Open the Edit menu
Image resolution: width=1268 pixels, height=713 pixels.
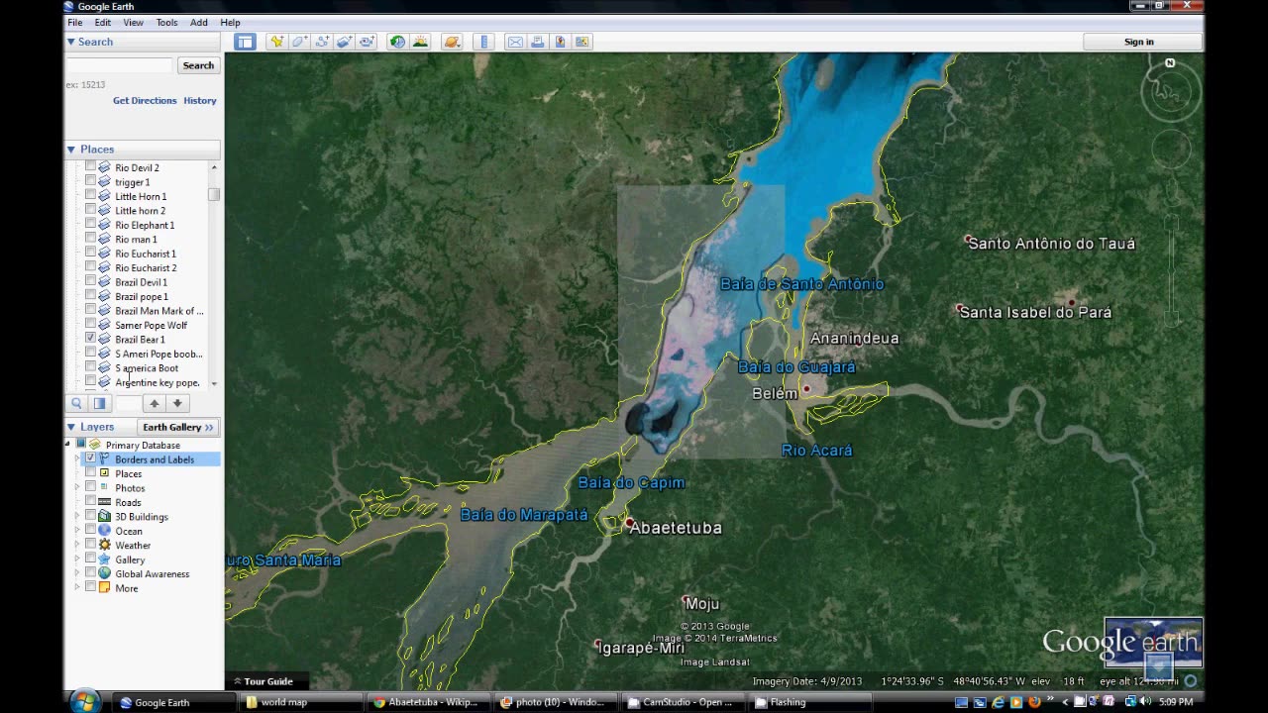[103, 22]
